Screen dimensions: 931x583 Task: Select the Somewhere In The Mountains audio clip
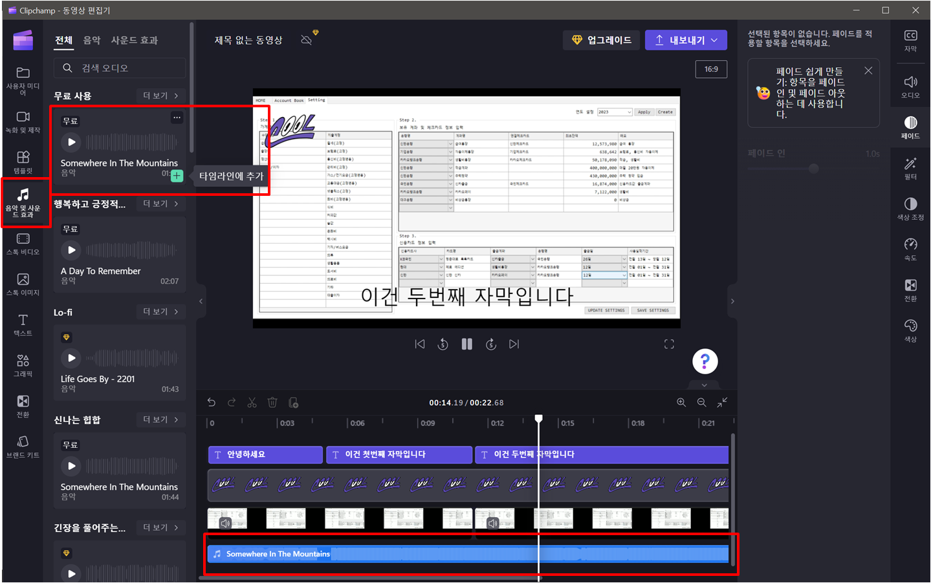tap(468, 554)
